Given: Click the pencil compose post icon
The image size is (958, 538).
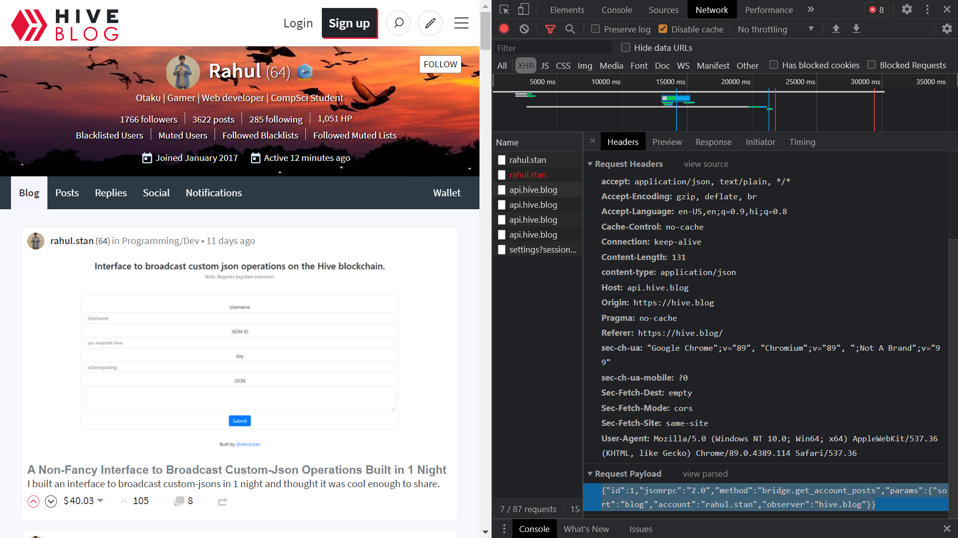Looking at the screenshot, I should click(x=430, y=23).
